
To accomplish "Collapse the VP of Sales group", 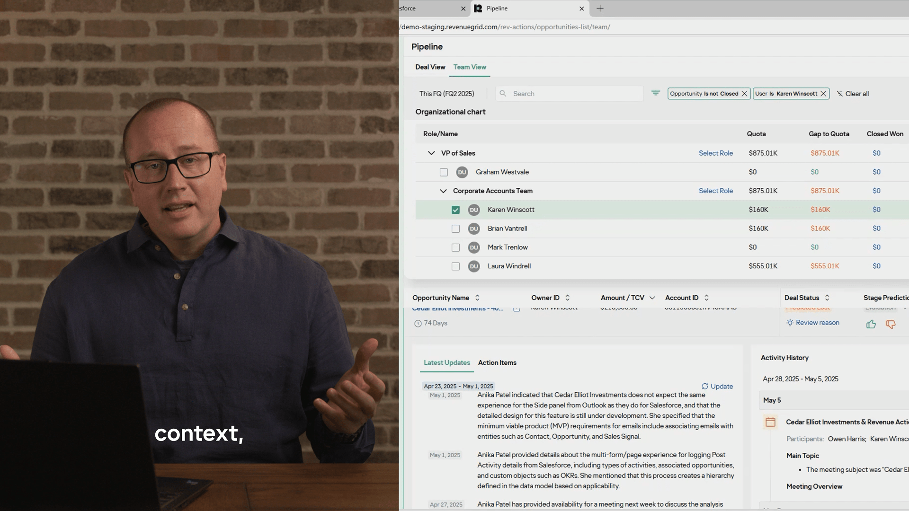I will click(431, 153).
